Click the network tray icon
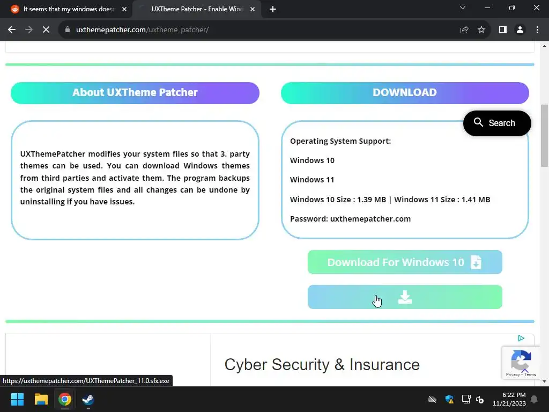 (x=466, y=399)
